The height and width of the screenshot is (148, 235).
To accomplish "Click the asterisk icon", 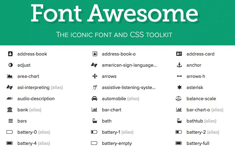I will (x=180, y=87).
